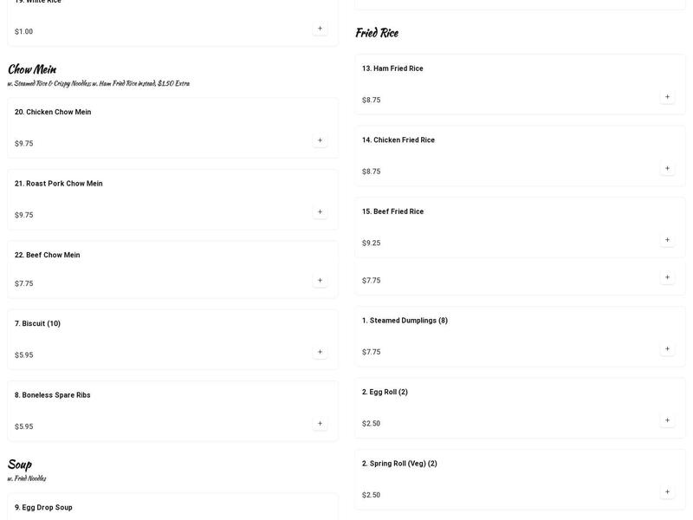Add Biscuit (10) to order
This screenshot has height=520, width=693.
[320, 352]
